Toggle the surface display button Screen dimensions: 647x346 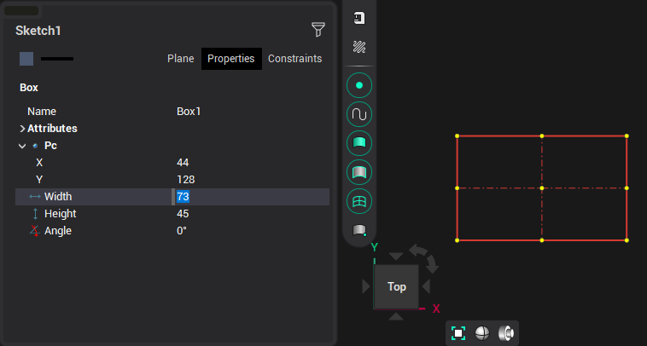[359, 143]
